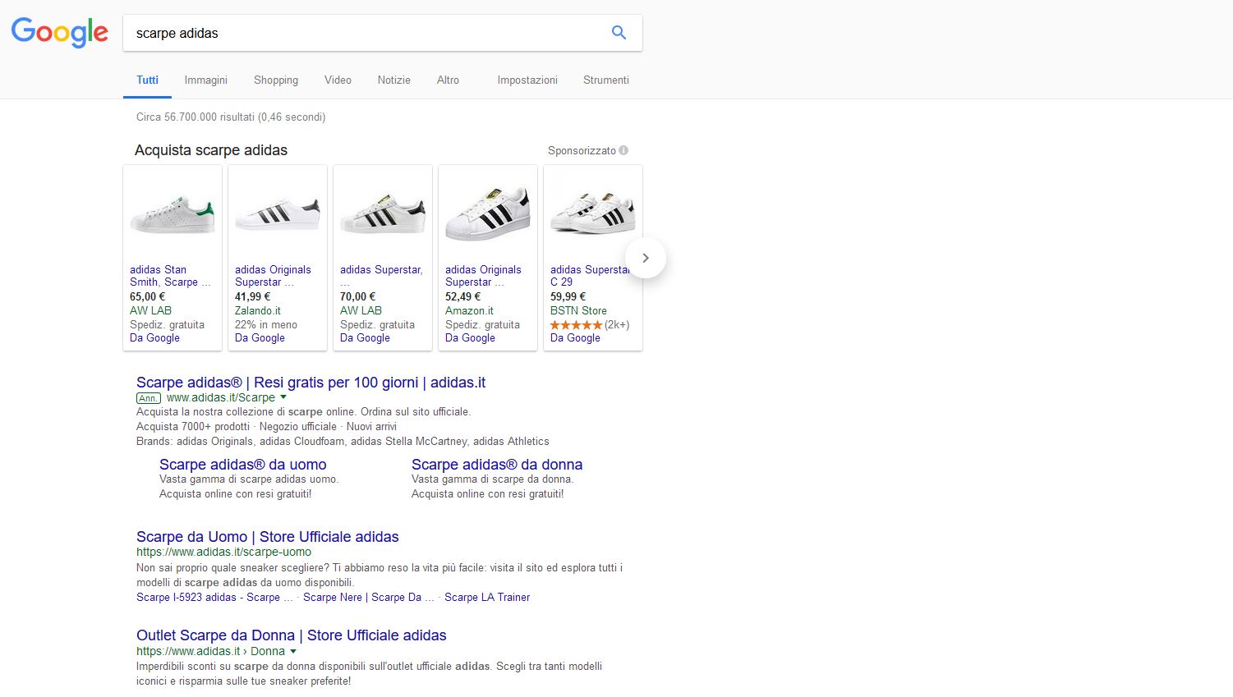Expand arrow next to www.adidas.it/Scarpe
Image resolution: width=1233 pixels, height=697 pixels.
click(283, 397)
